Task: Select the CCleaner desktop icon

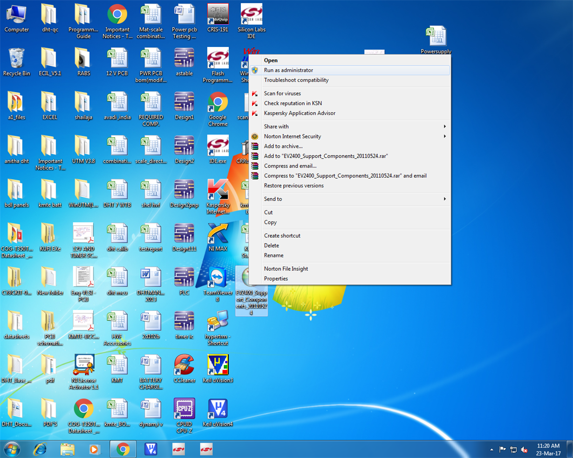Action: pos(184,369)
